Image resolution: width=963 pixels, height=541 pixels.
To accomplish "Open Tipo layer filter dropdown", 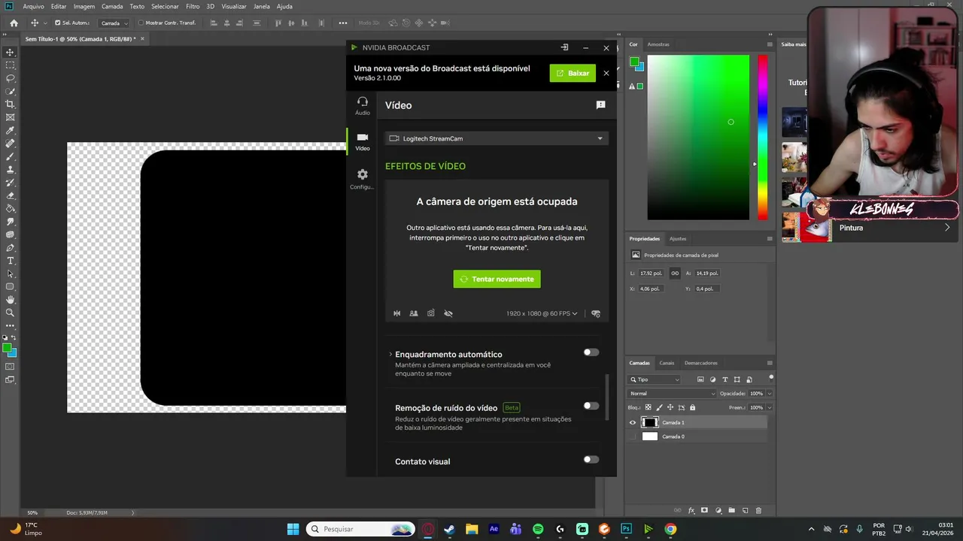I will [655, 379].
